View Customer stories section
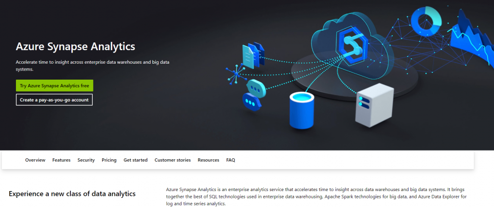Image resolution: width=494 pixels, height=207 pixels. coord(173,160)
